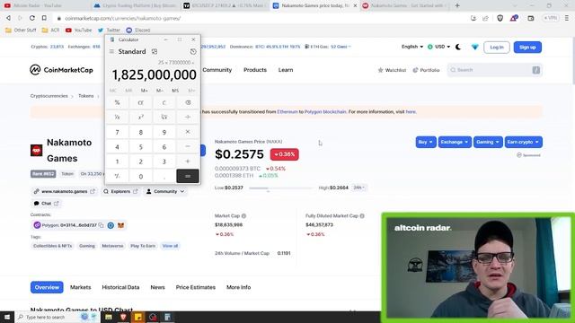The width and height of the screenshot is (575, 323).
Task: Click the calculator equals key
Action: coord(188,176)
